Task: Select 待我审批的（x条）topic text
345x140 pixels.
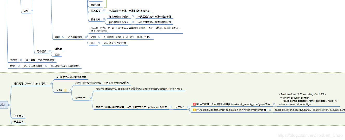Action: [x=118, y=16]
